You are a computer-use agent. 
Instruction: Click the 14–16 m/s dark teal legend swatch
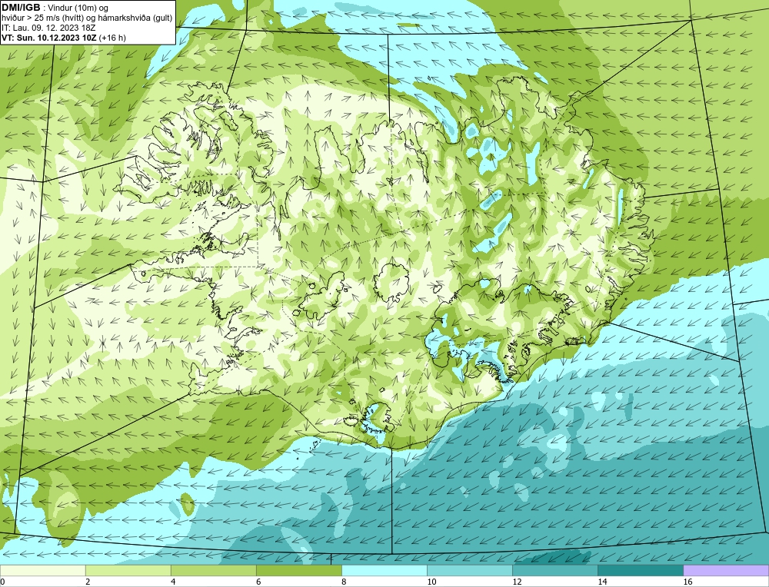pyautogui.click(x=640, y=570)
